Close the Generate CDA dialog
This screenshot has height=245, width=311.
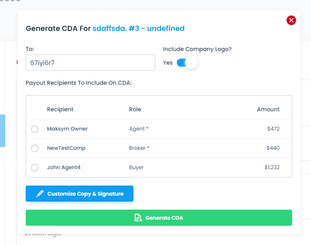(291, 20)
